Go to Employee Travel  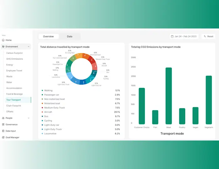(14, 70)
